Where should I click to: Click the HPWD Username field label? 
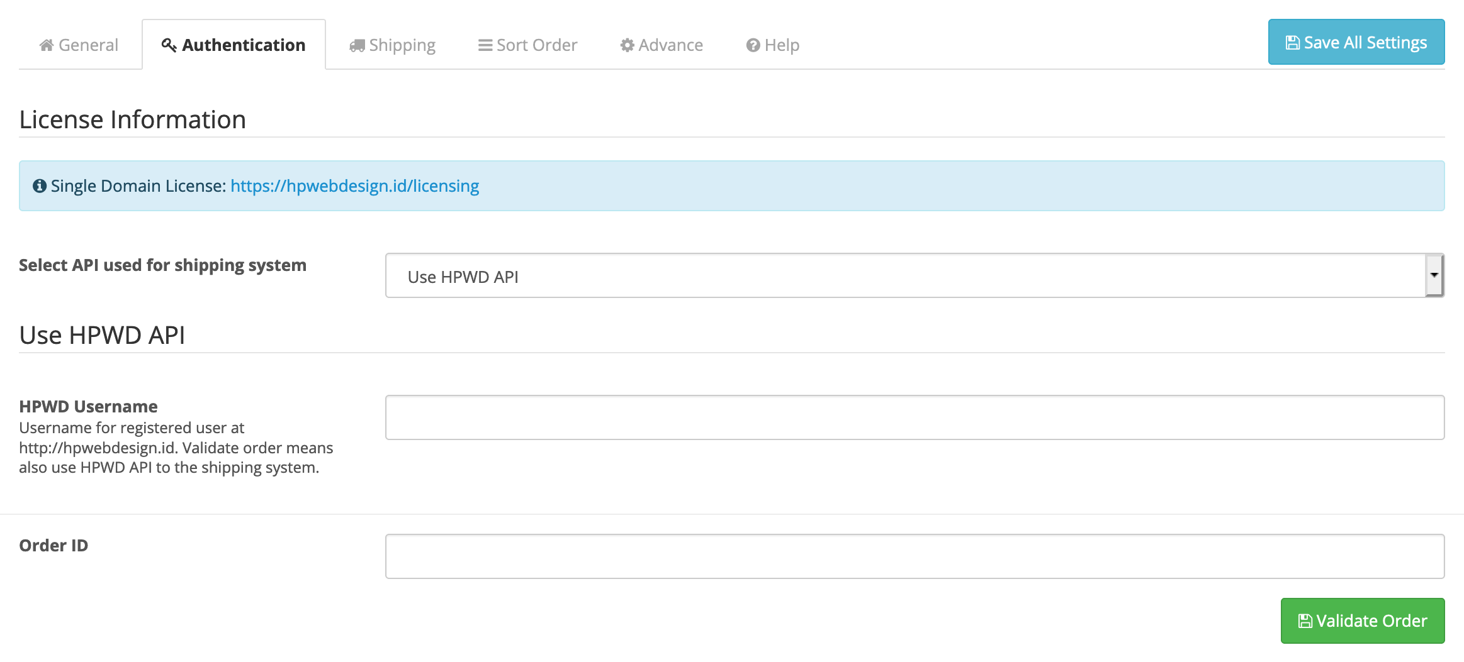[x=88, y=407]
